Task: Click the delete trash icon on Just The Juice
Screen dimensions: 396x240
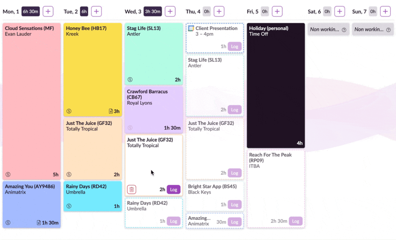Action: [131, 189]
